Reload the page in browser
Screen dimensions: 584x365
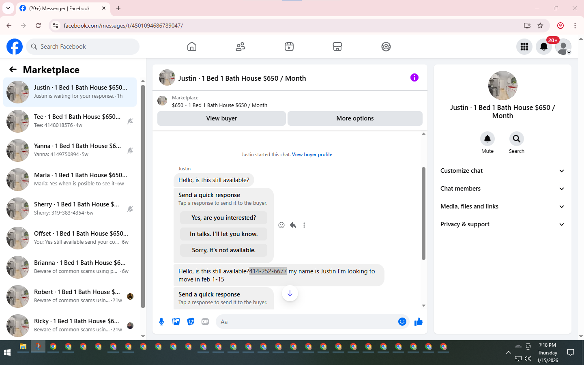[x=38, y=26]
